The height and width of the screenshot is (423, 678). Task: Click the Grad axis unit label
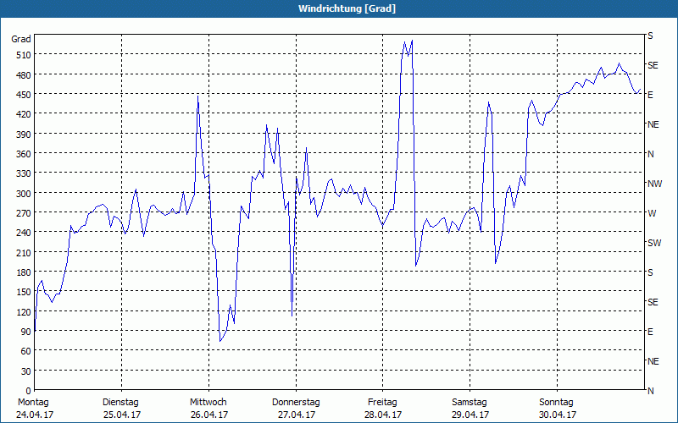(x=21, y=39)
